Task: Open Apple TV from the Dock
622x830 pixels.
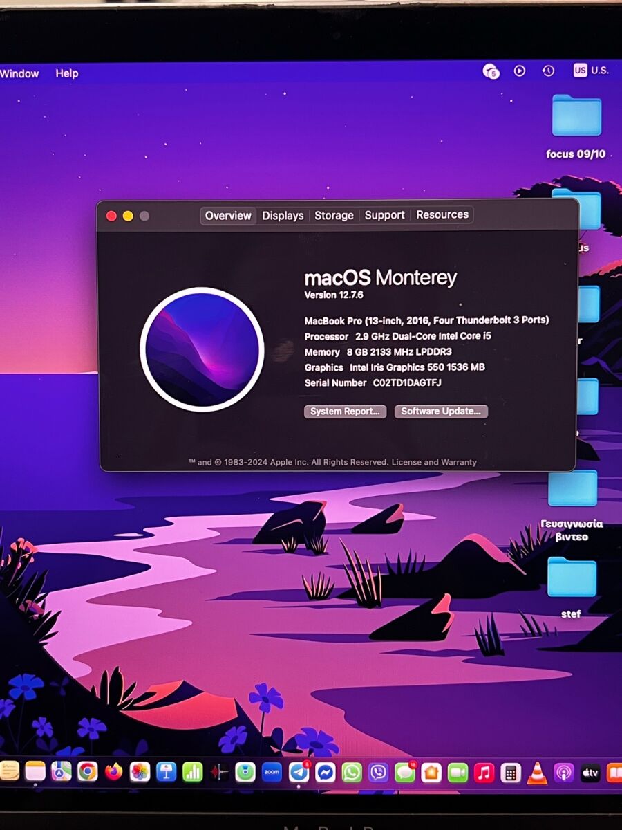Action: pyautogui.click(x=590, y=772)
